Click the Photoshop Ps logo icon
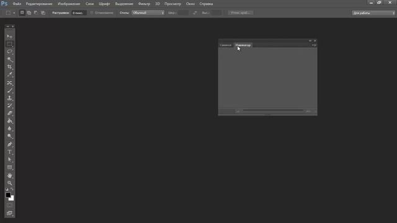 4,4
